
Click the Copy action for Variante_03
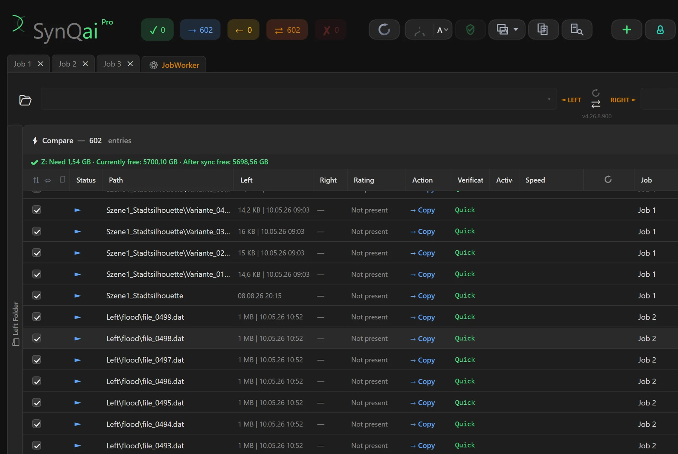pos(422,232)
